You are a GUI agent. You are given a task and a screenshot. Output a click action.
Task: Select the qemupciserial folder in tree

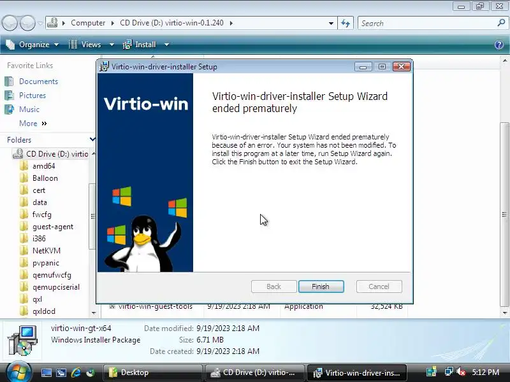point(56,287)
